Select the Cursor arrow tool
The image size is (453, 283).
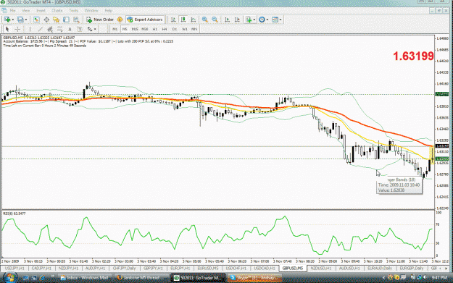pyautogui.click(x=7, y=29)
